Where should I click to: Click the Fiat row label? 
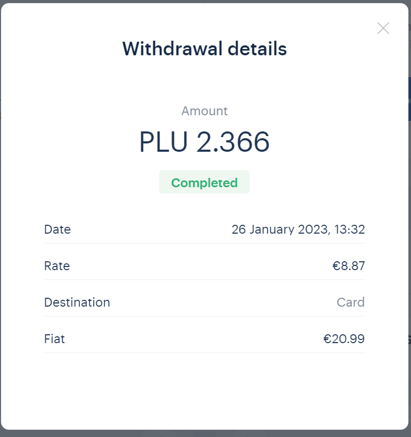point(54,339)
